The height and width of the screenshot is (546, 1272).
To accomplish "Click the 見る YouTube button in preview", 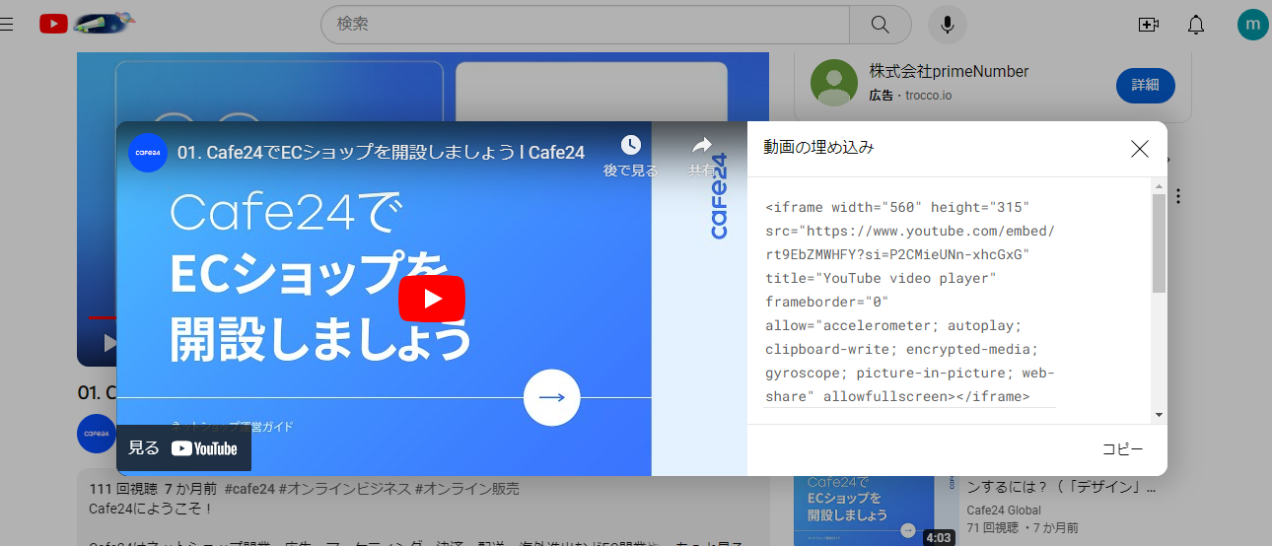I will [x=183, y=448].
